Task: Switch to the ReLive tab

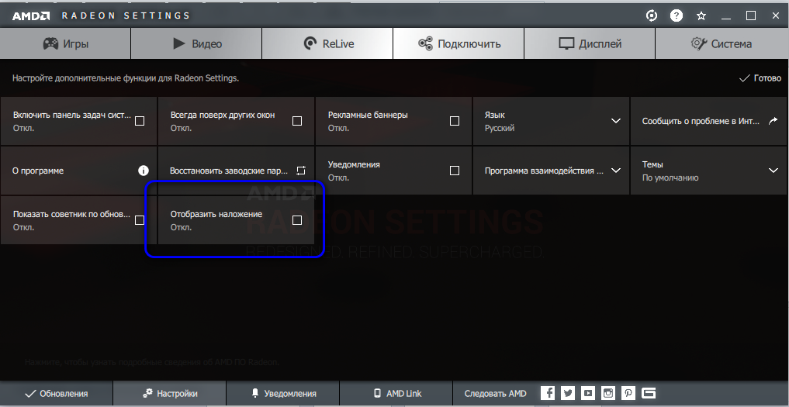Action: [327, 43]
